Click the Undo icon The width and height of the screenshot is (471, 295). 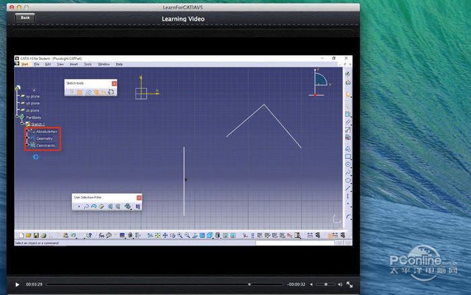click(x=73, y=235)
